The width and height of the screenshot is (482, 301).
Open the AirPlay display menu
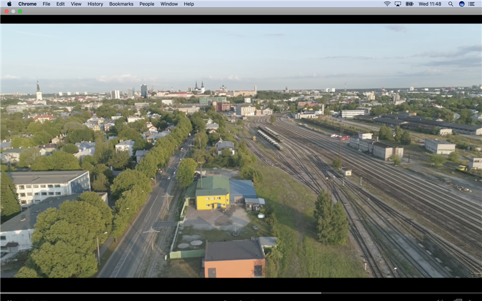pos(398,4)
